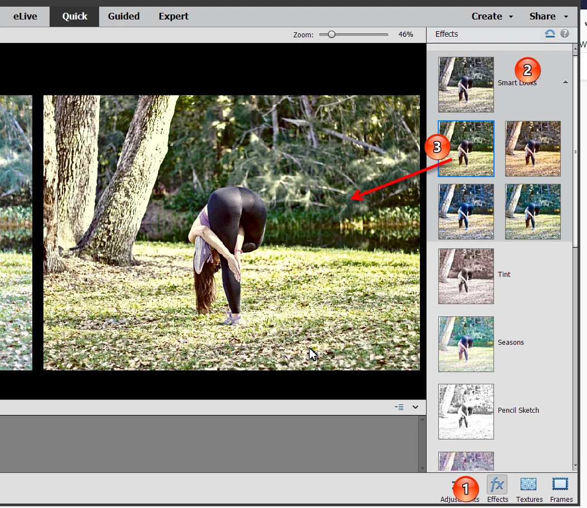Switch to Expert mode tab
587x508 pixels.
[173, 17]
